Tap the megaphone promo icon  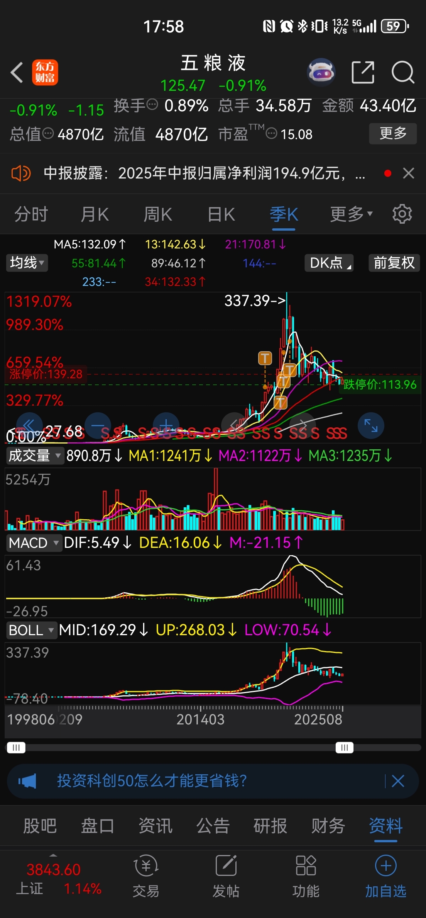[x=27, y=781]
